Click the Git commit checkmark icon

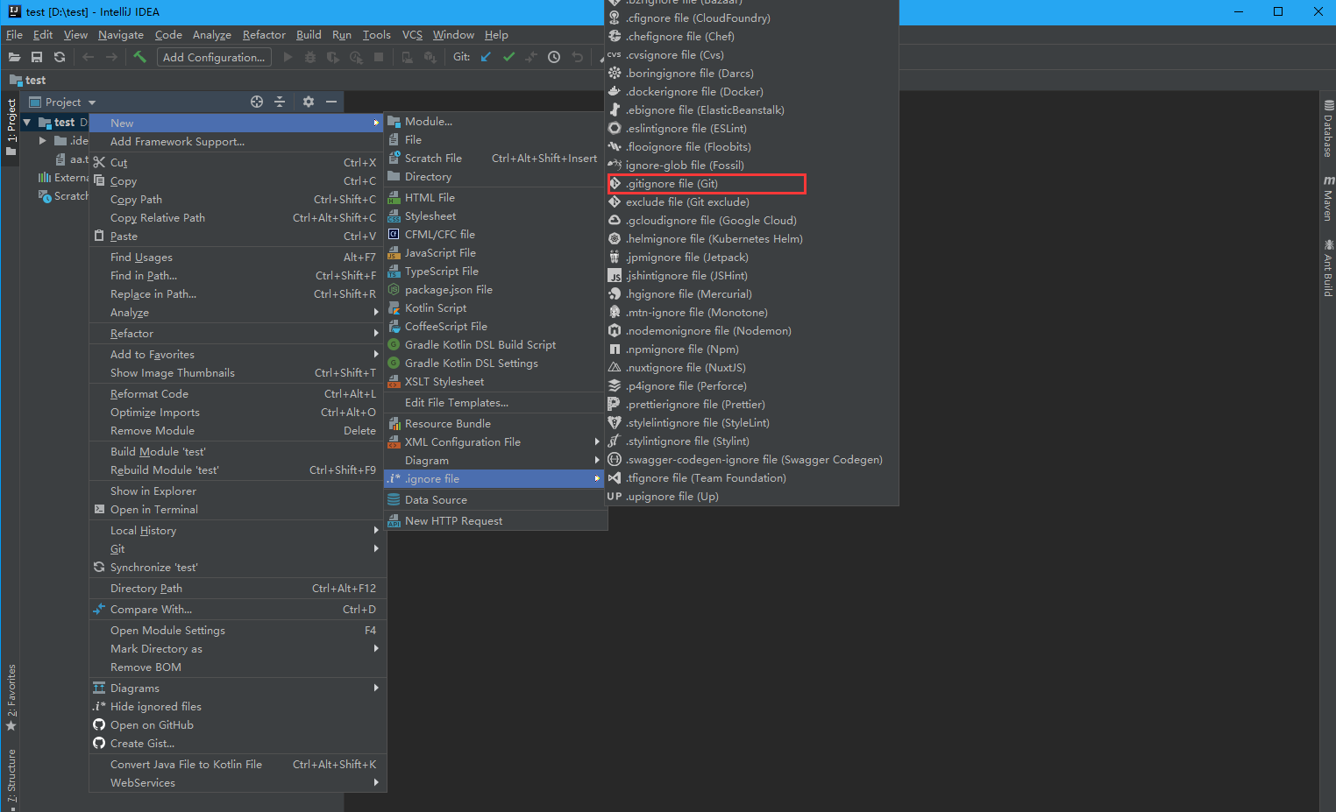tap(508, 57)
